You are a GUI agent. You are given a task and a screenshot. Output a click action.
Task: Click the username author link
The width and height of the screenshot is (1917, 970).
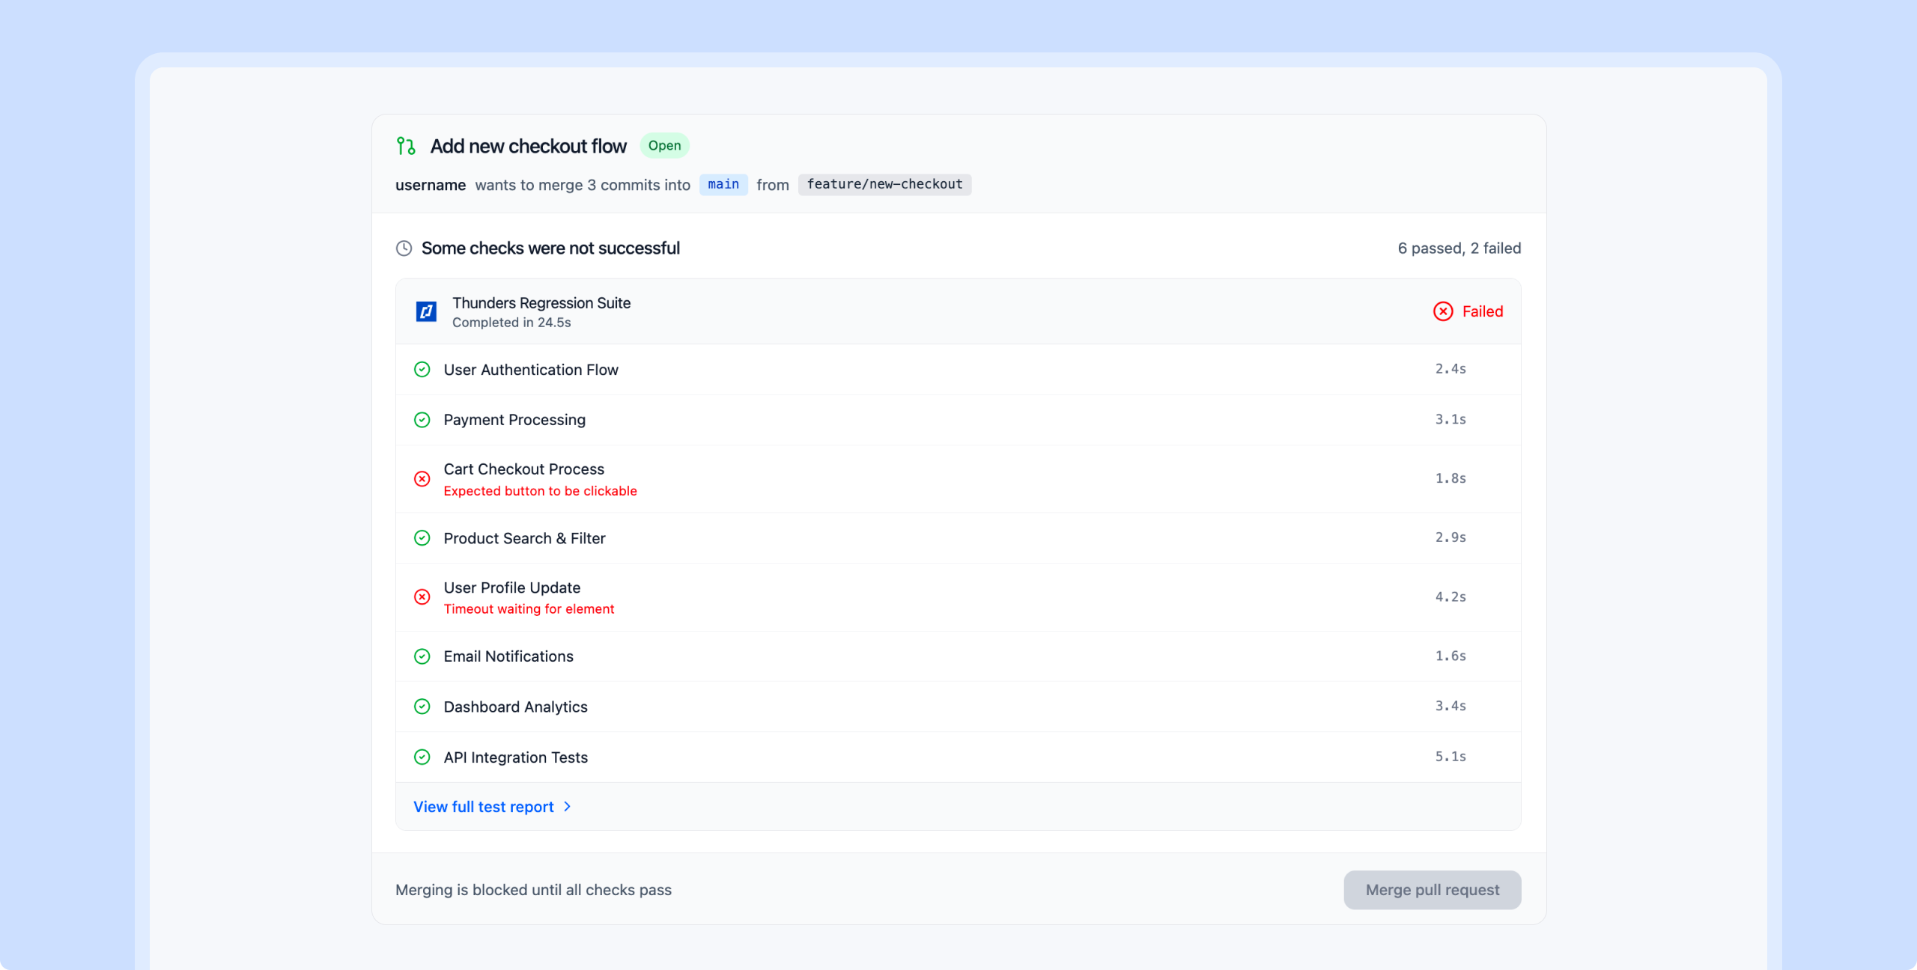[x=431, y=186]
